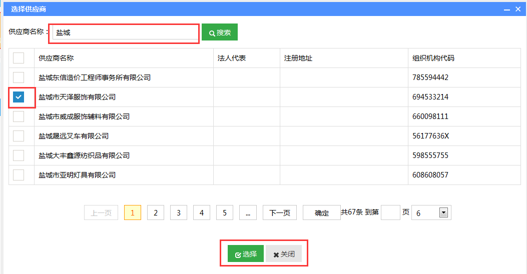The image size is (527, 274).
Task: Click supplier name 盐城晟远叉车有限公司
Action: click(74, 136)
